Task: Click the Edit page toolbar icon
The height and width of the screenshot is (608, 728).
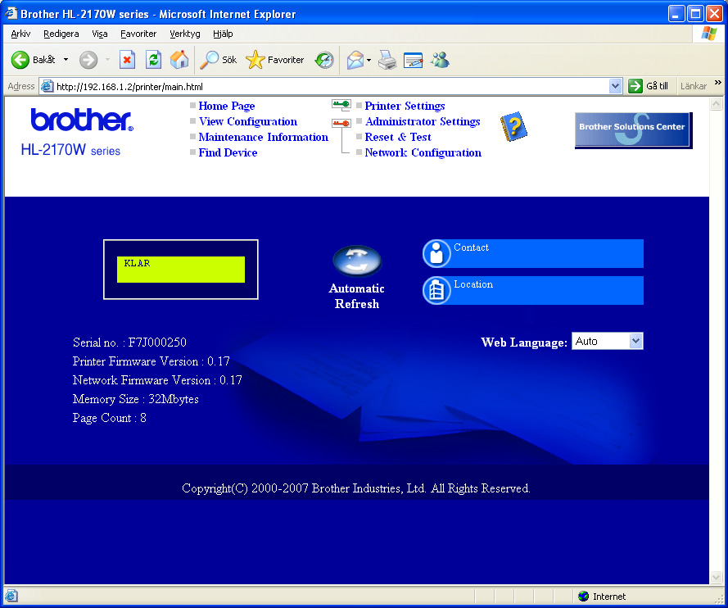Action: click(414, 60)
